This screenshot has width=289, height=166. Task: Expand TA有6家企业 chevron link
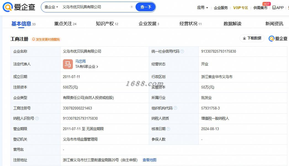87,67
